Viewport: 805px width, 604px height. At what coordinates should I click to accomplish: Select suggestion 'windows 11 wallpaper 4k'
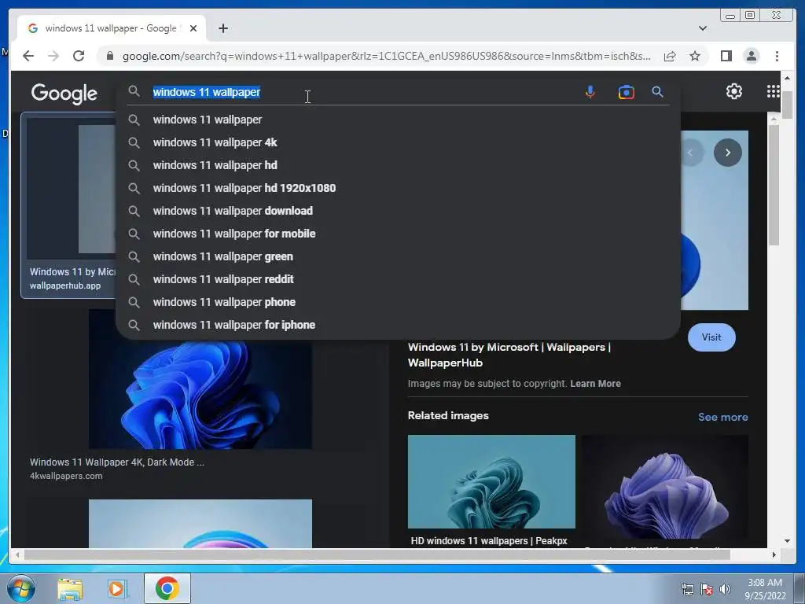click(x=398, y=142)
